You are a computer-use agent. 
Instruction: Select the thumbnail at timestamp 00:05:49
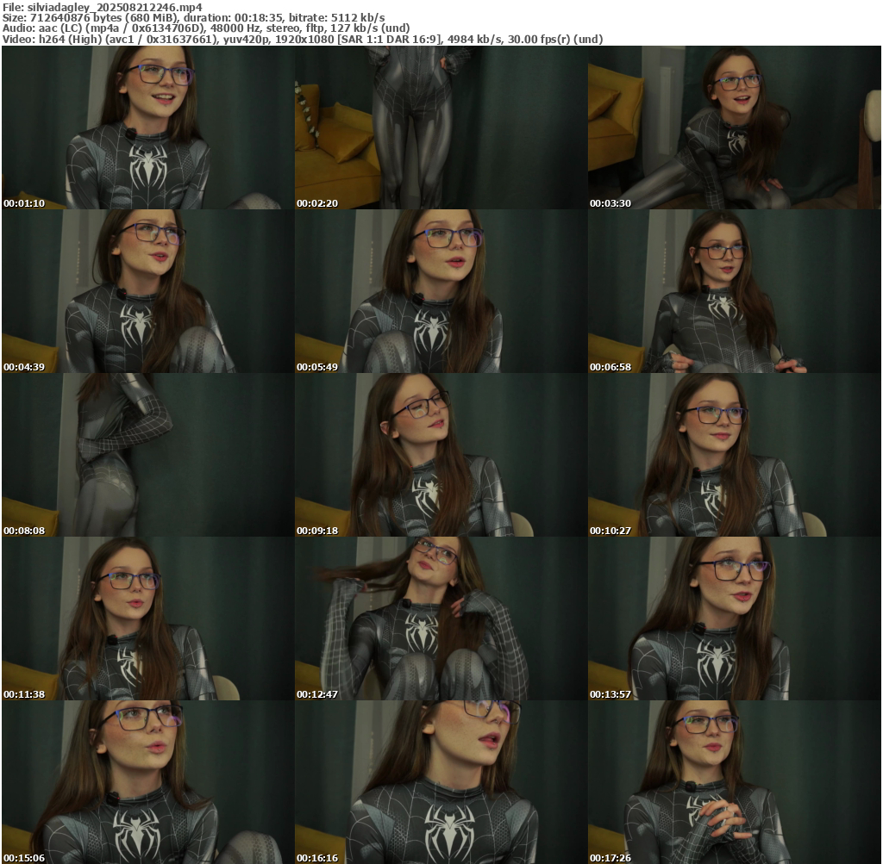point(441,291)
